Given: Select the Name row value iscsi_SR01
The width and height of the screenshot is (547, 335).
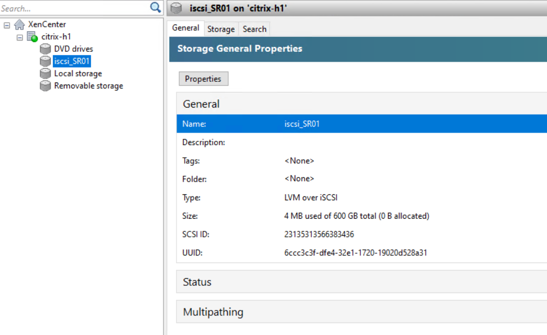Looking at the screenshot, I should coord(302,124).
